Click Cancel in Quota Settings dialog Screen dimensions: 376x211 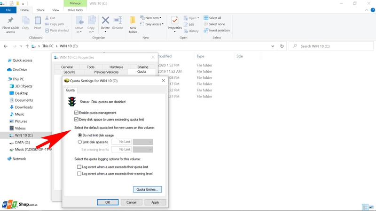pyautogui.click(x=132, y=202)
